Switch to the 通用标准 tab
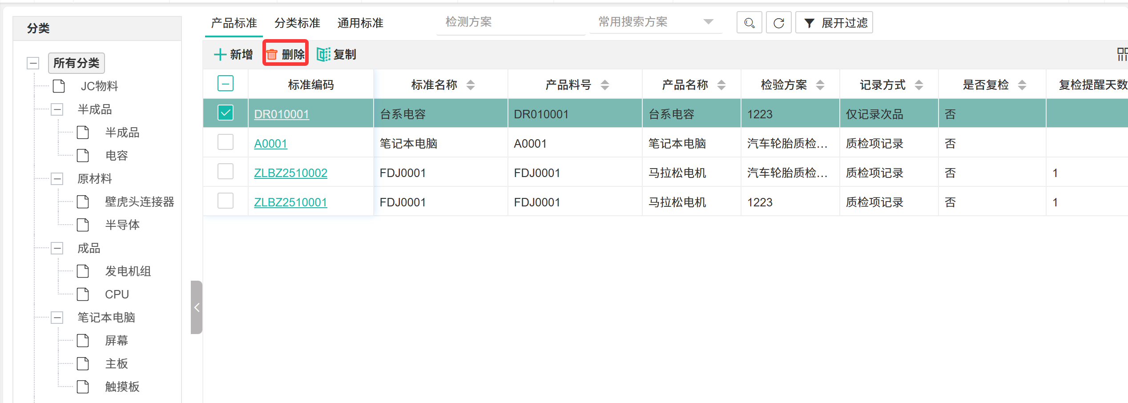The image size is (1128, 403). tap(360, 23)
